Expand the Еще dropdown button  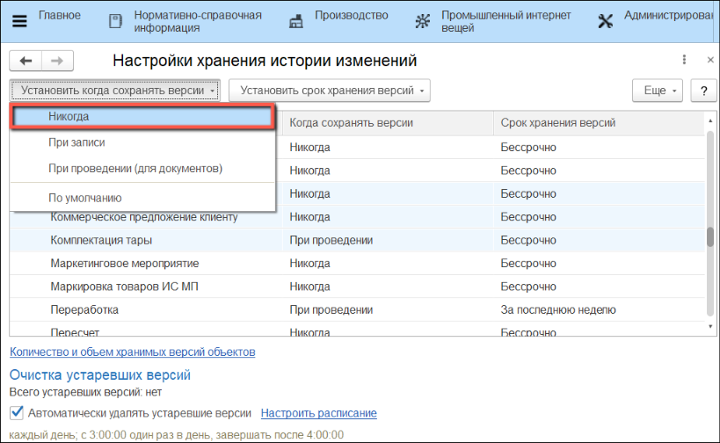[x=658, y=91]
